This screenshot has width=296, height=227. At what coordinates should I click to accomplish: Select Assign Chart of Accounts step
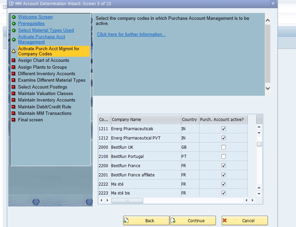point(43,60)
